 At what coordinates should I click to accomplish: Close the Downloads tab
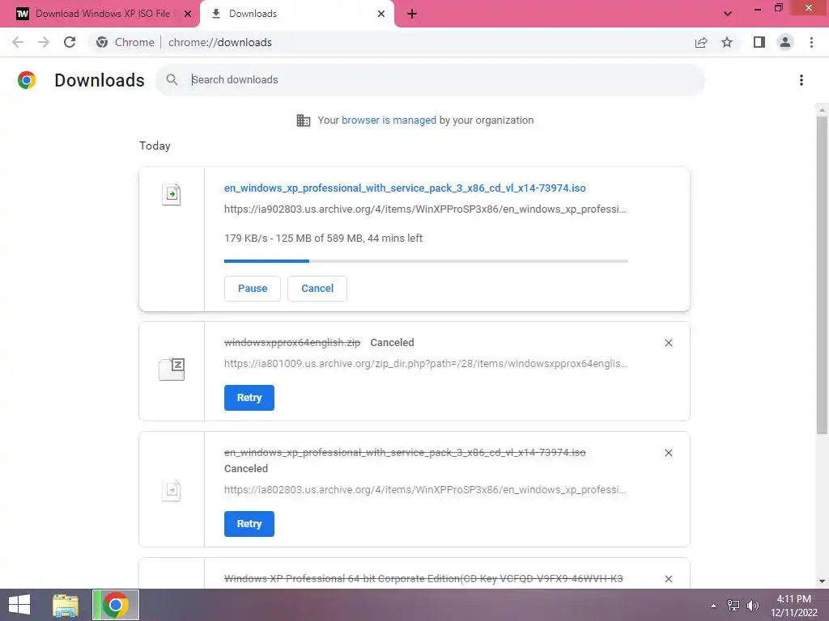tap(381, 14)
